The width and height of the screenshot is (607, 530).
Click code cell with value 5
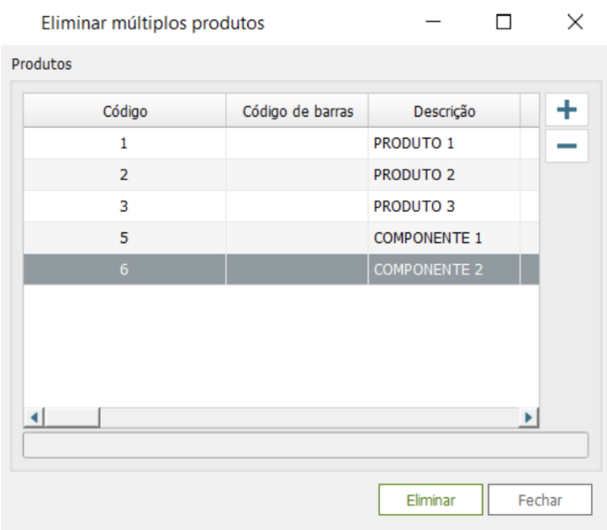[x=125, y=238]
